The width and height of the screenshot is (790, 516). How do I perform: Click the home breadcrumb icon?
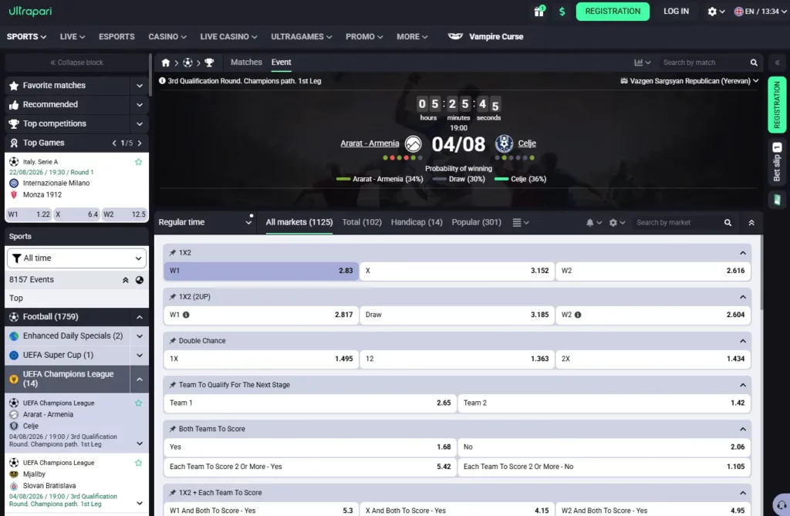165,62
